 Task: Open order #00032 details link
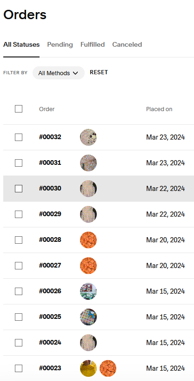[50, 137]
